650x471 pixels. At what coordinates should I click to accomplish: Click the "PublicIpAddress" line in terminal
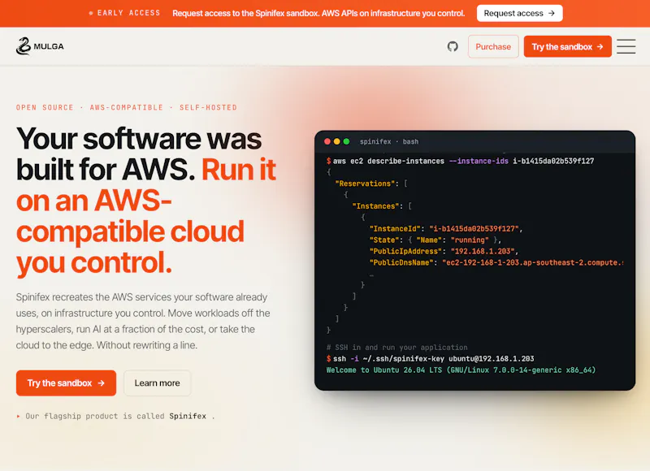pos(444,252)
